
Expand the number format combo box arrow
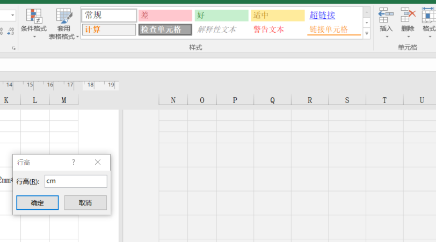12,15
